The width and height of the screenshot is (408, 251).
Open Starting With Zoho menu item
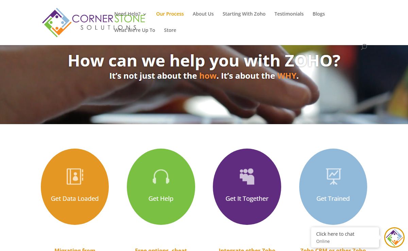click(x=244, y=14)
